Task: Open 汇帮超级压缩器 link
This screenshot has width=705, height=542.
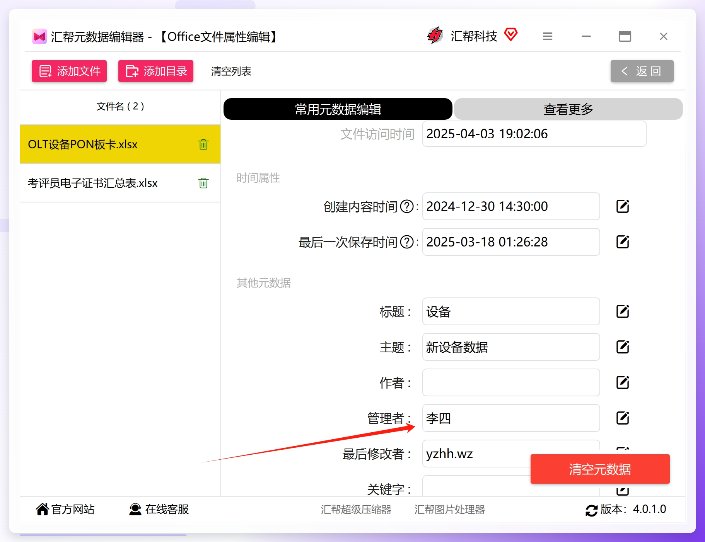Action: (356, 510)
